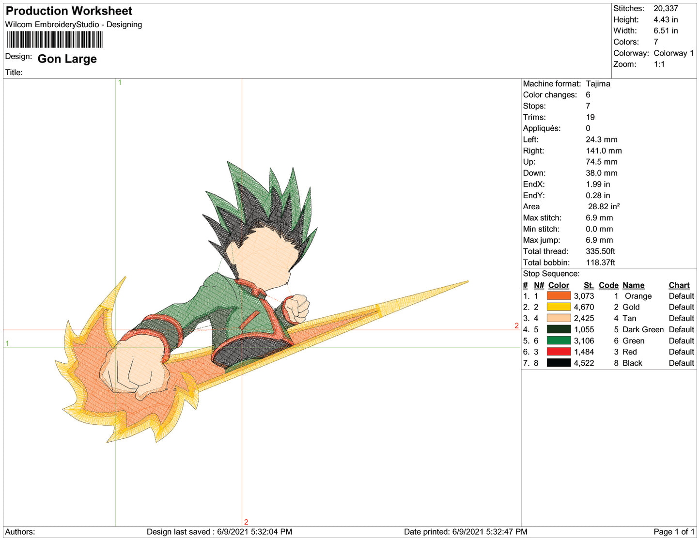The image size is (700, 541).
Task: Click the 'Title:' label
Action: coord(14,73)
